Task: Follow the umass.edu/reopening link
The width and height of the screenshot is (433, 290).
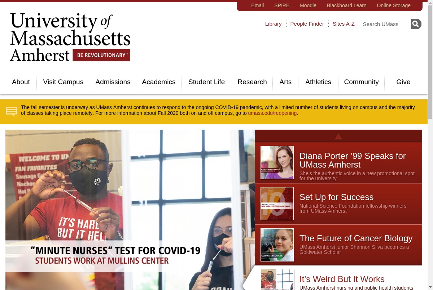Action: (272, 113)
